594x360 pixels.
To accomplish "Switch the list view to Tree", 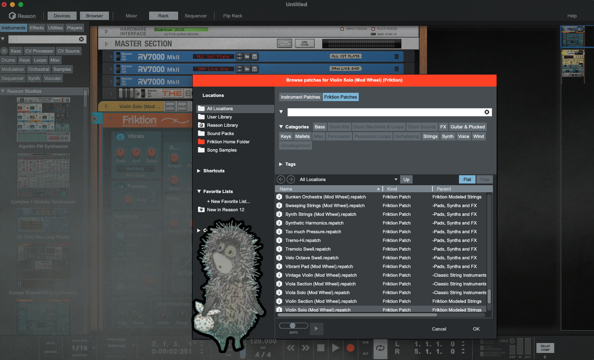I will (485, 179).
